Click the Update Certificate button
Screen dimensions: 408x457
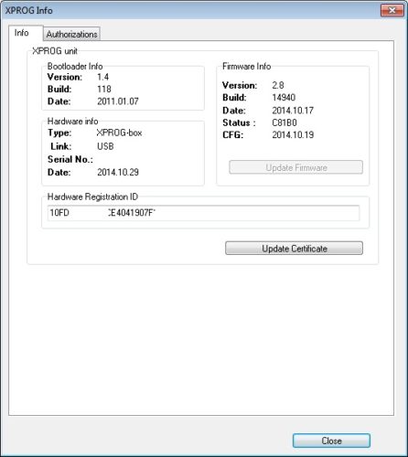pyautogui.click(x=294, y=249)
